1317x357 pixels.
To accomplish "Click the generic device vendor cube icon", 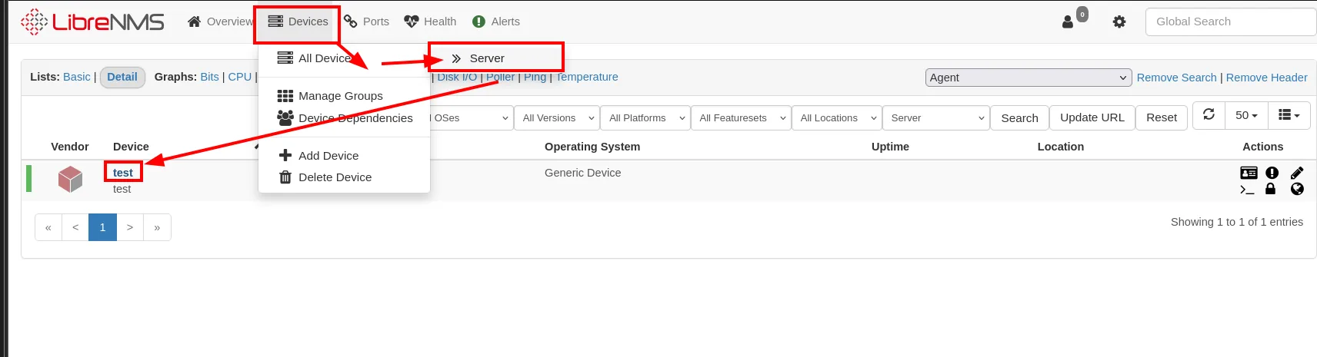I will pos(70,180).
